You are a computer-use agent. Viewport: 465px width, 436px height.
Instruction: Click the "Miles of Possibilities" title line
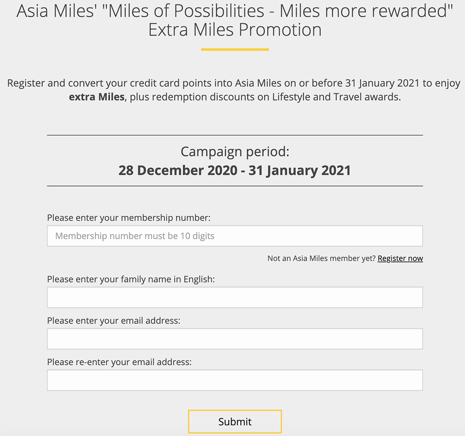(235, 10)
